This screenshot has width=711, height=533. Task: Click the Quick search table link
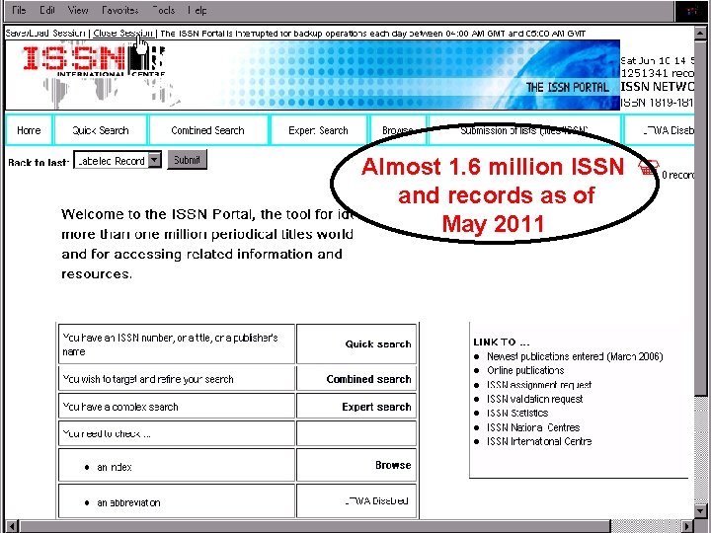[x=378, y=344]
